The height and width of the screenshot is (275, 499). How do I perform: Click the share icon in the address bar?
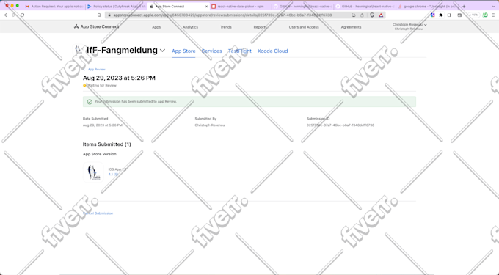pos(362,15)
